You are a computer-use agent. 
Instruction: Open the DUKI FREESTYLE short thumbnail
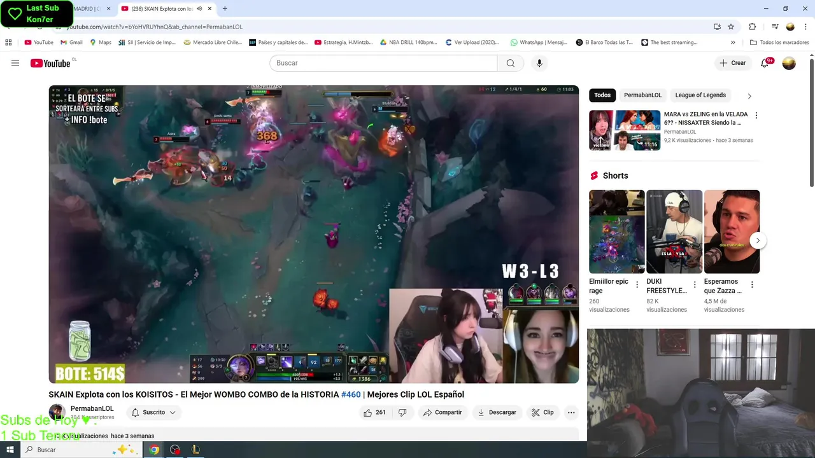674,232
